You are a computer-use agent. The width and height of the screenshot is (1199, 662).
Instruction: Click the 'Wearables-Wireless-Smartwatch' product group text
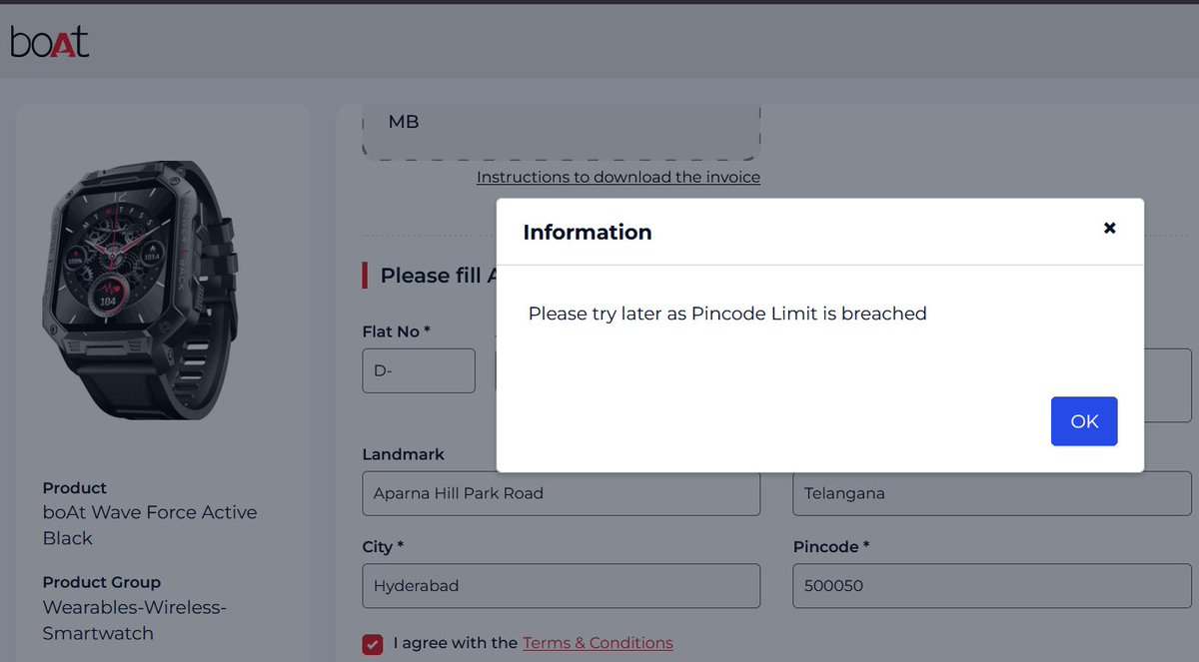pos(135,620)
